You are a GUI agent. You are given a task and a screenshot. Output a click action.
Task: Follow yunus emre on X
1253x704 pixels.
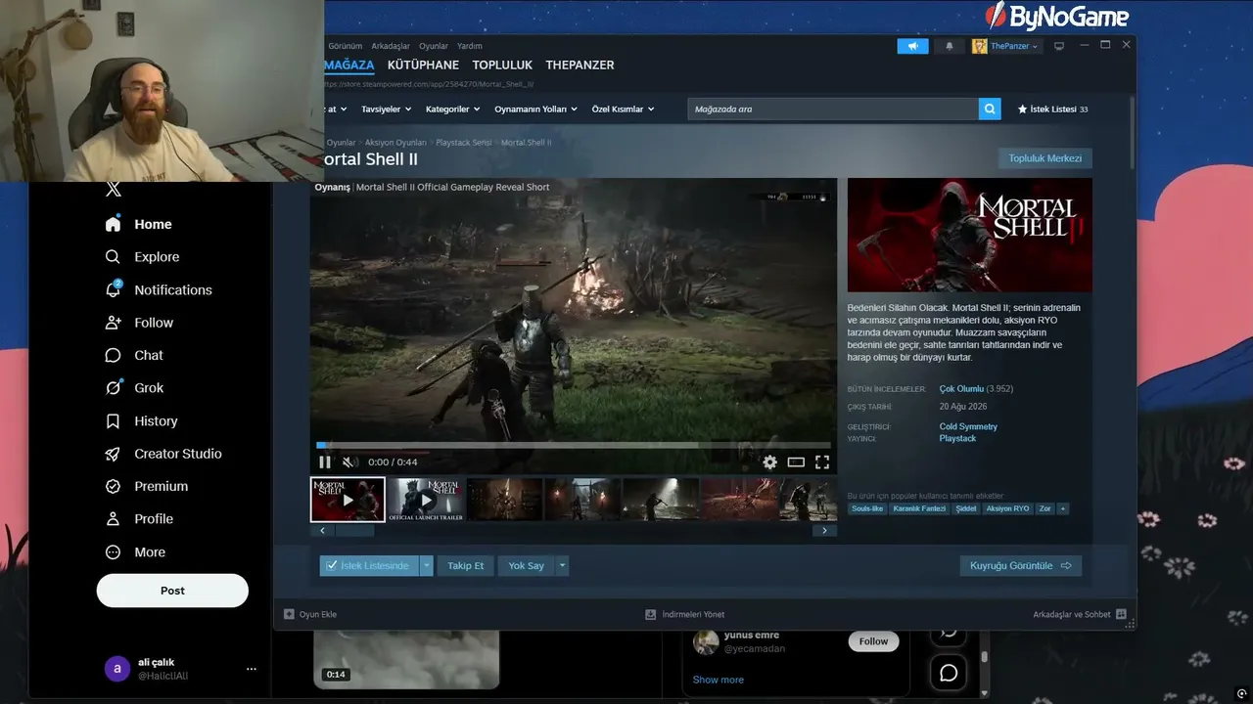click(x=873, y=641)
